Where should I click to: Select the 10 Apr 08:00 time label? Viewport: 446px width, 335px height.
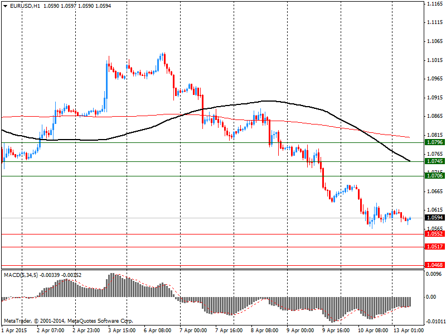pos(372,331)
